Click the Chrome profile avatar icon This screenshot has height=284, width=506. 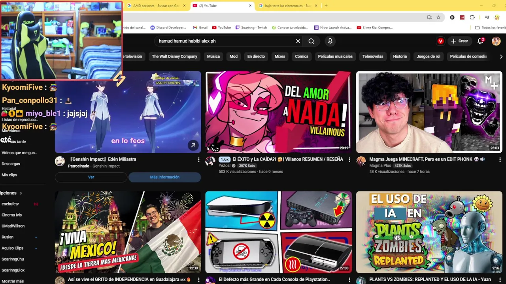(x=497, y=17)
